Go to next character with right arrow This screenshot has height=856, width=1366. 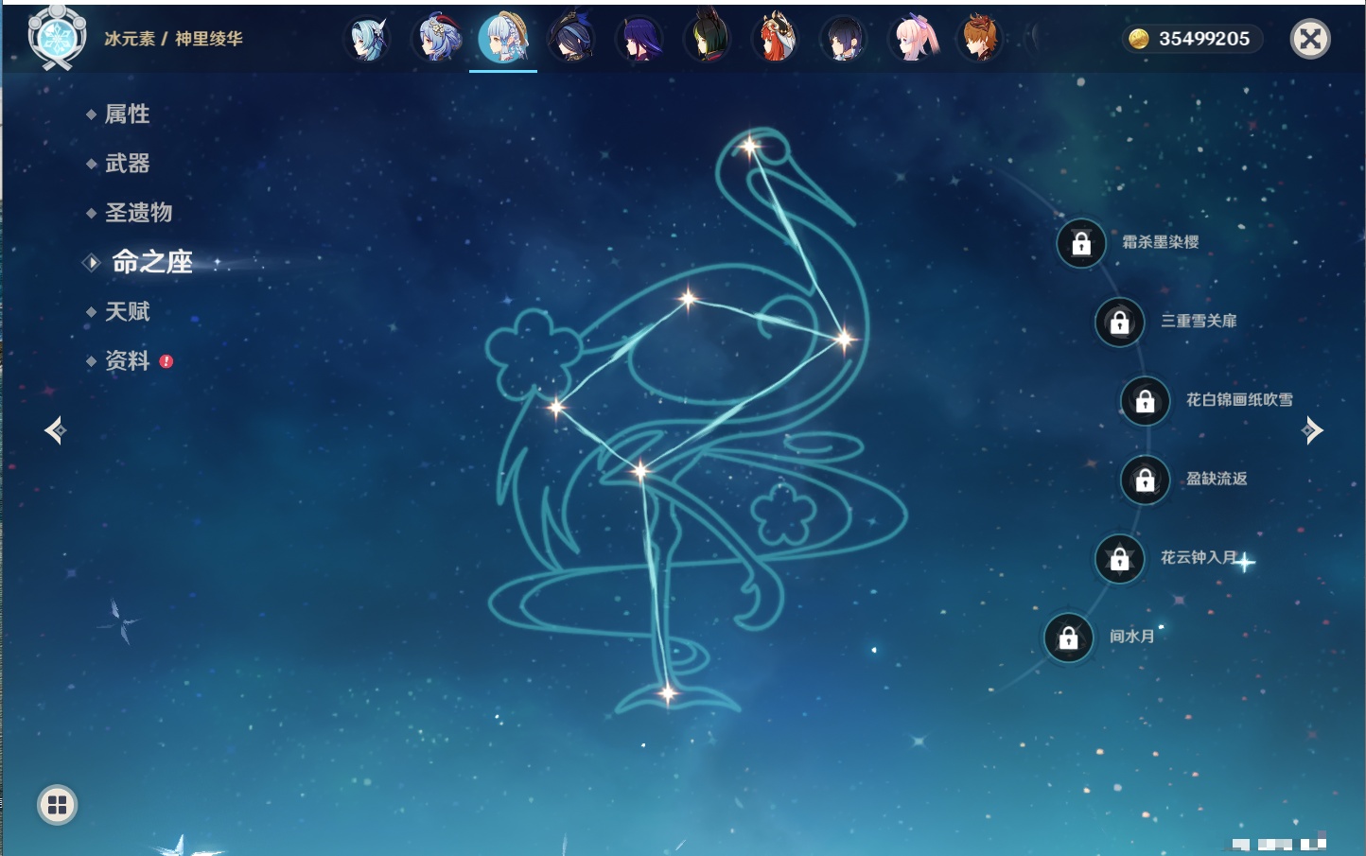click(x=1312, y=431)
